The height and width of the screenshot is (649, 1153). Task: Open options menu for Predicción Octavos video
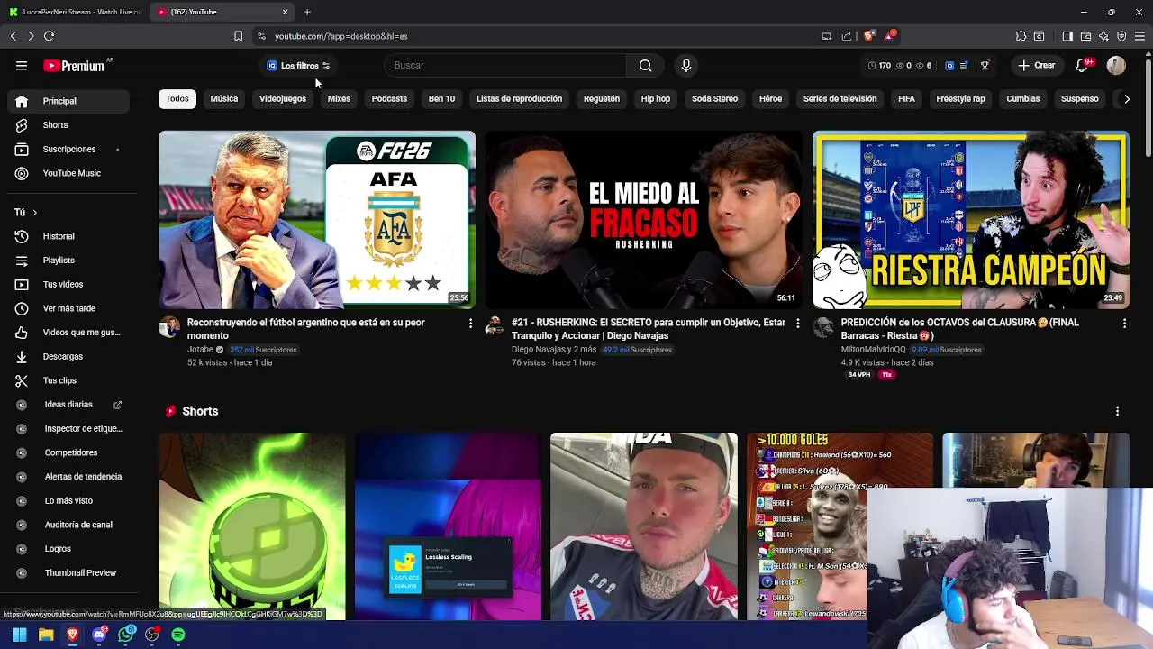coord(1124,323)
